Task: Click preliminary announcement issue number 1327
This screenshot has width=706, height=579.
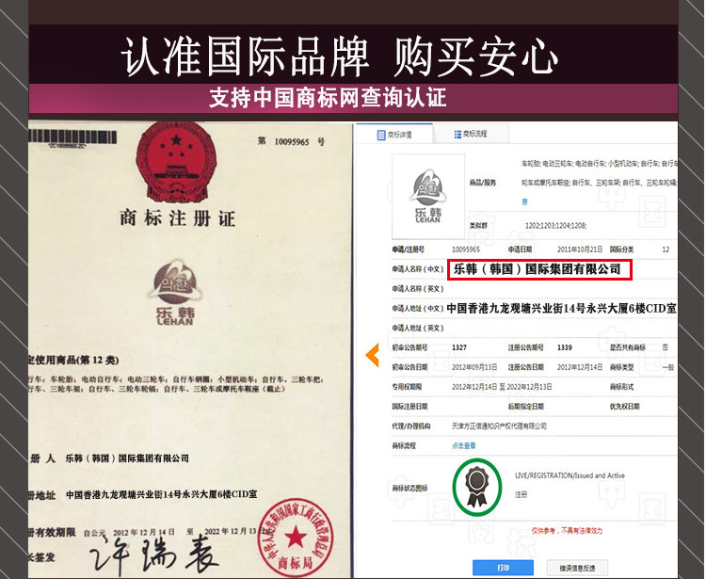Action: [459, 347]
